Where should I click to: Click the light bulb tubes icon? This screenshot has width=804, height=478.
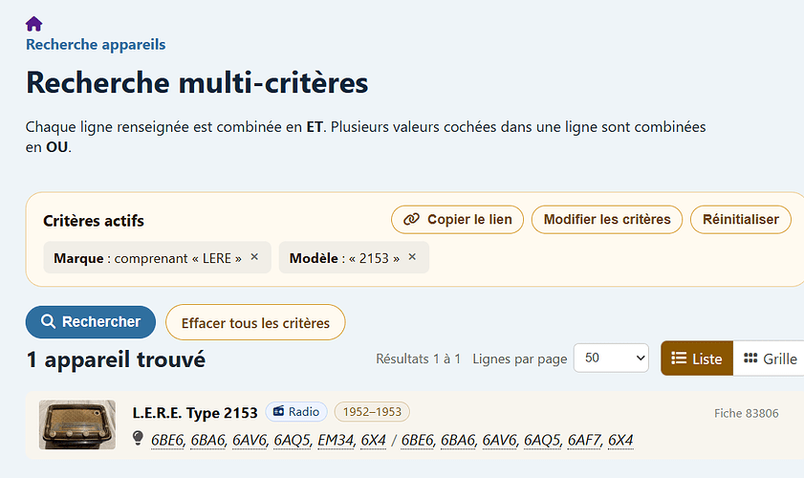138,438
